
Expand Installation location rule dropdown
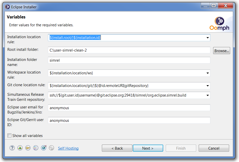click(x=208, y=38)
